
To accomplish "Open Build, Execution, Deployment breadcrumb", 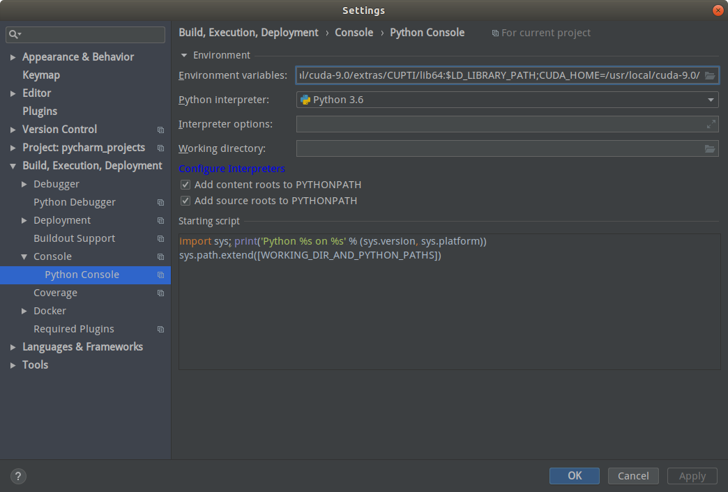I will tap(248, 32).
